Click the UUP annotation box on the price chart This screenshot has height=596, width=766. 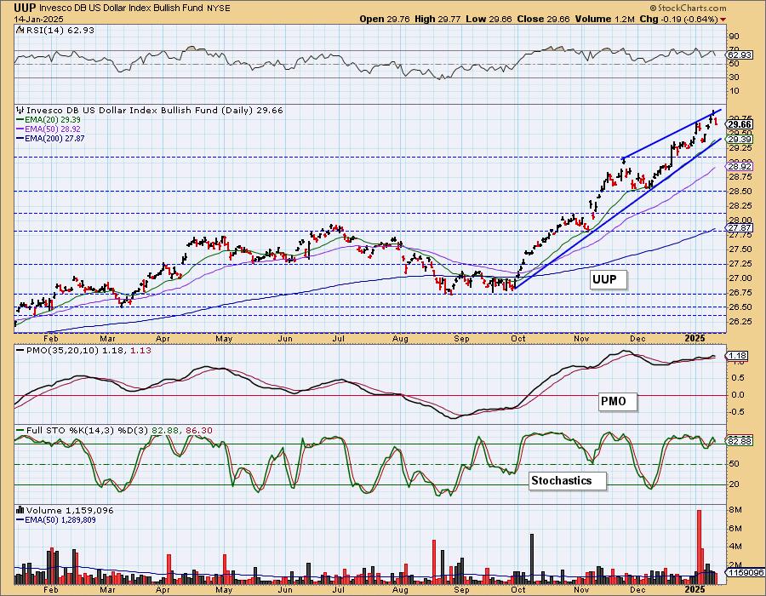[608, 279]
